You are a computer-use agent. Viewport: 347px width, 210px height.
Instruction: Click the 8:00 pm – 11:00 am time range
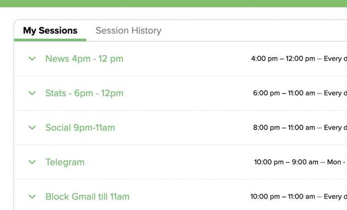(x=284, y=128)
